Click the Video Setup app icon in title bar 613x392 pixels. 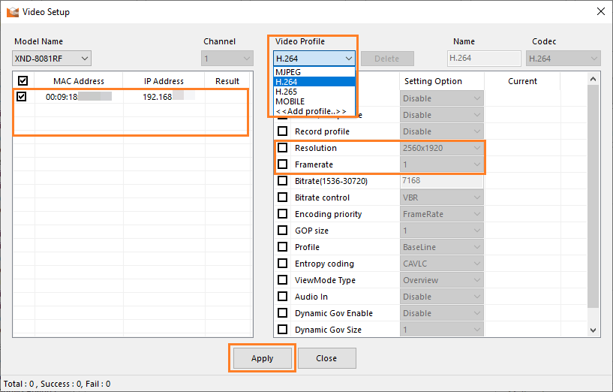[x=13, y=12]
